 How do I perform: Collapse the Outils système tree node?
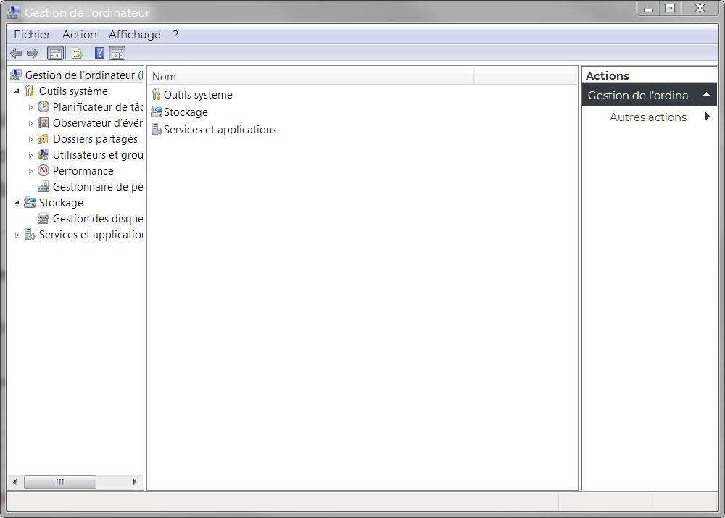[17, 91]
